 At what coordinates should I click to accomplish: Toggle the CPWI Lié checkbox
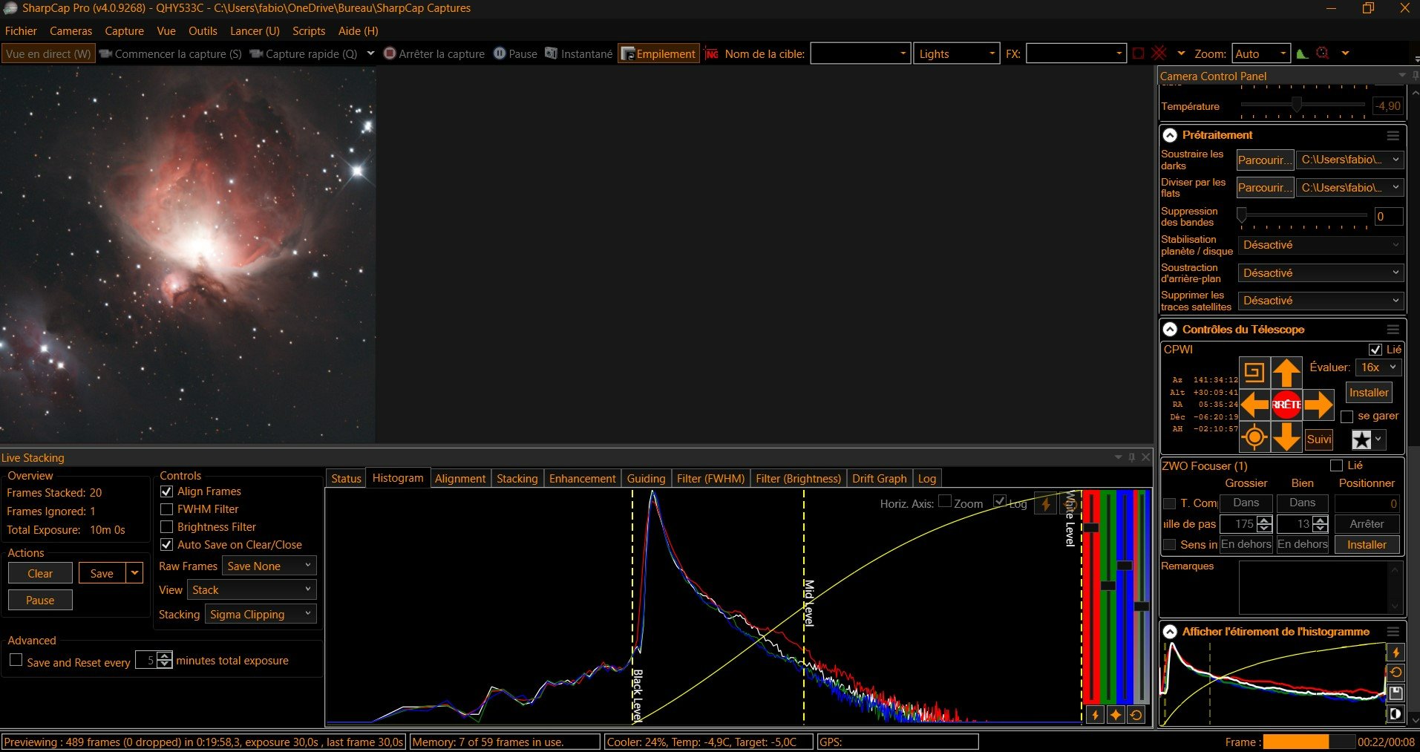click(x=1375, y=350)
